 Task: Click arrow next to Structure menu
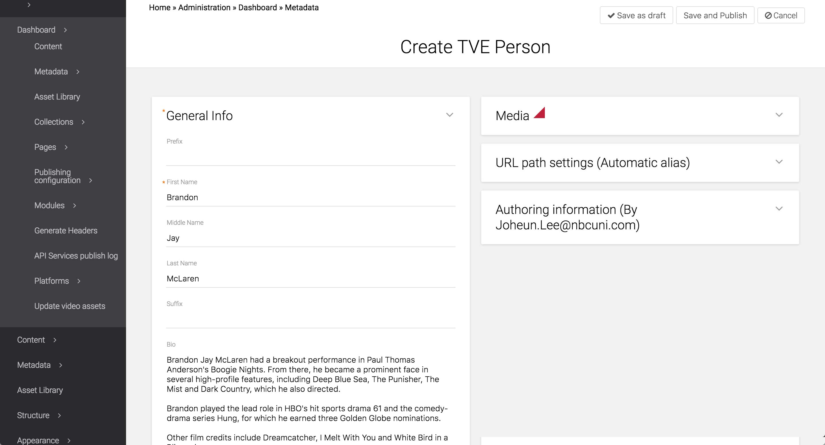[59, 415]
